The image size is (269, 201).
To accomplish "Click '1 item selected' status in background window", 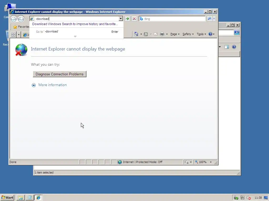I will 44,172.
